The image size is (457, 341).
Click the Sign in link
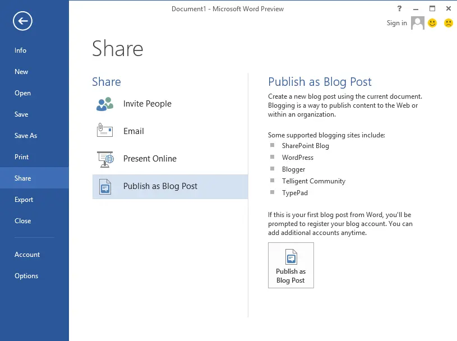pyautogui.click(x=396, y=23)
